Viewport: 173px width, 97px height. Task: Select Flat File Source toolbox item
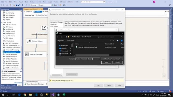pyautogui.click(x=10, y=32)
